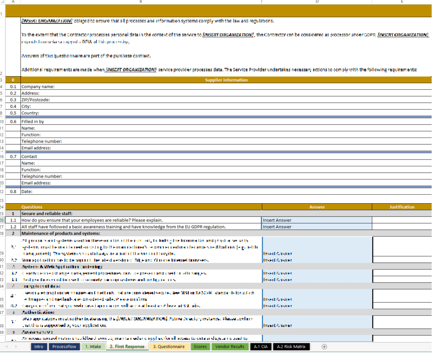
Task: Switch to the 2. First Response sheet
Action: tap(127, 347)
